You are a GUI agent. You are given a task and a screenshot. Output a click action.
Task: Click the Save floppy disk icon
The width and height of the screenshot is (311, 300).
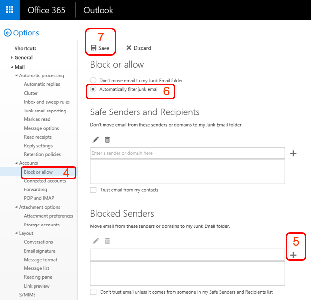click(x=94, y=48)
